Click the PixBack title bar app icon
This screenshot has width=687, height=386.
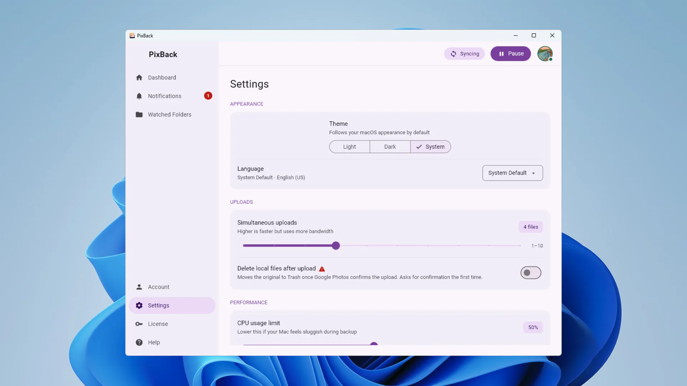[132, 35]
